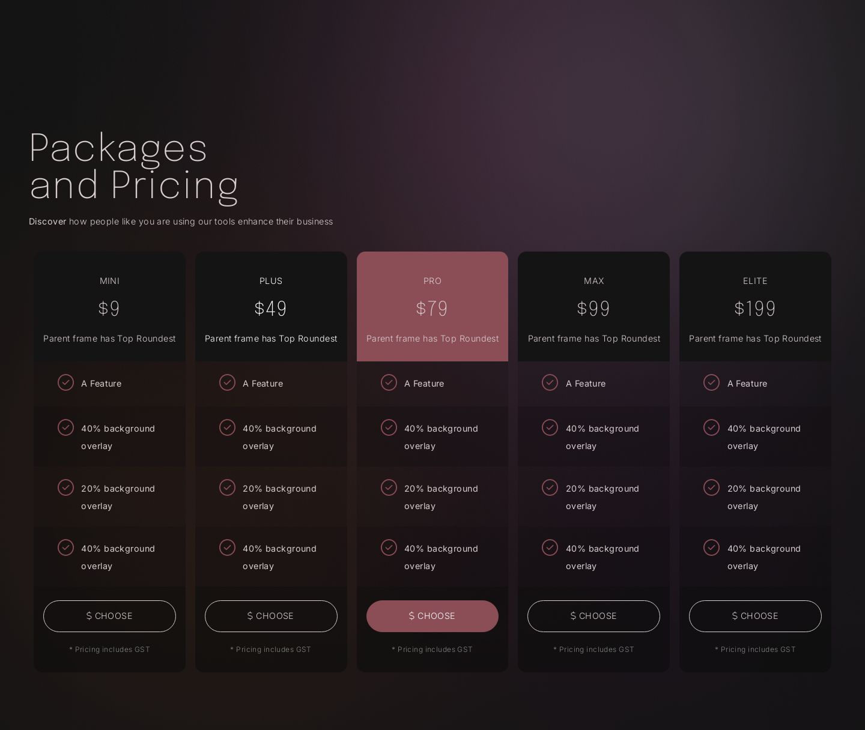Click PLUS plan's A Feature checkmark icon

pos(227,382)
